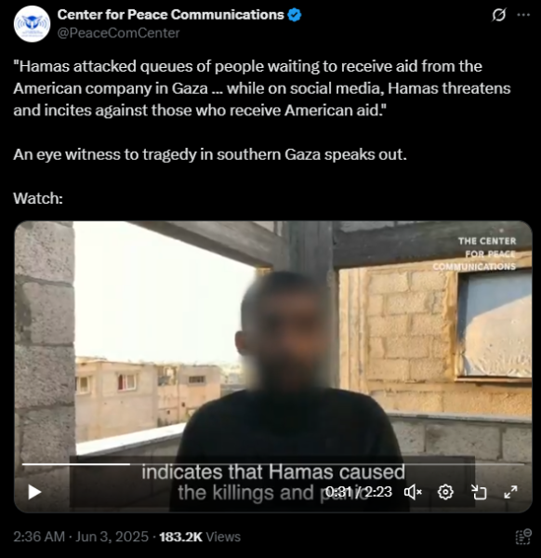This screenshot has width=541, height=558.
Task: Click the Center for Peace Communications video watermark
Action: point(474,253)
